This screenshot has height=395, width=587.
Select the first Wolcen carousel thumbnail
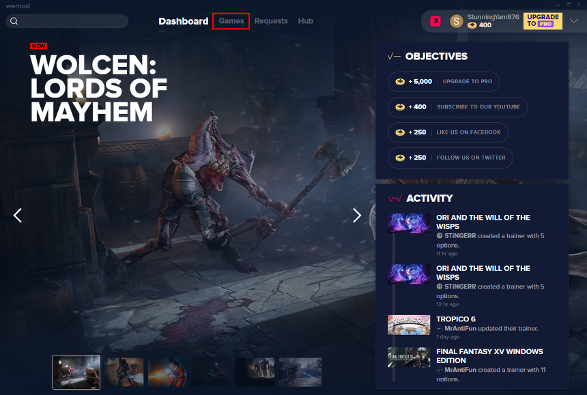pyautogui.click(x=76, y=372)
